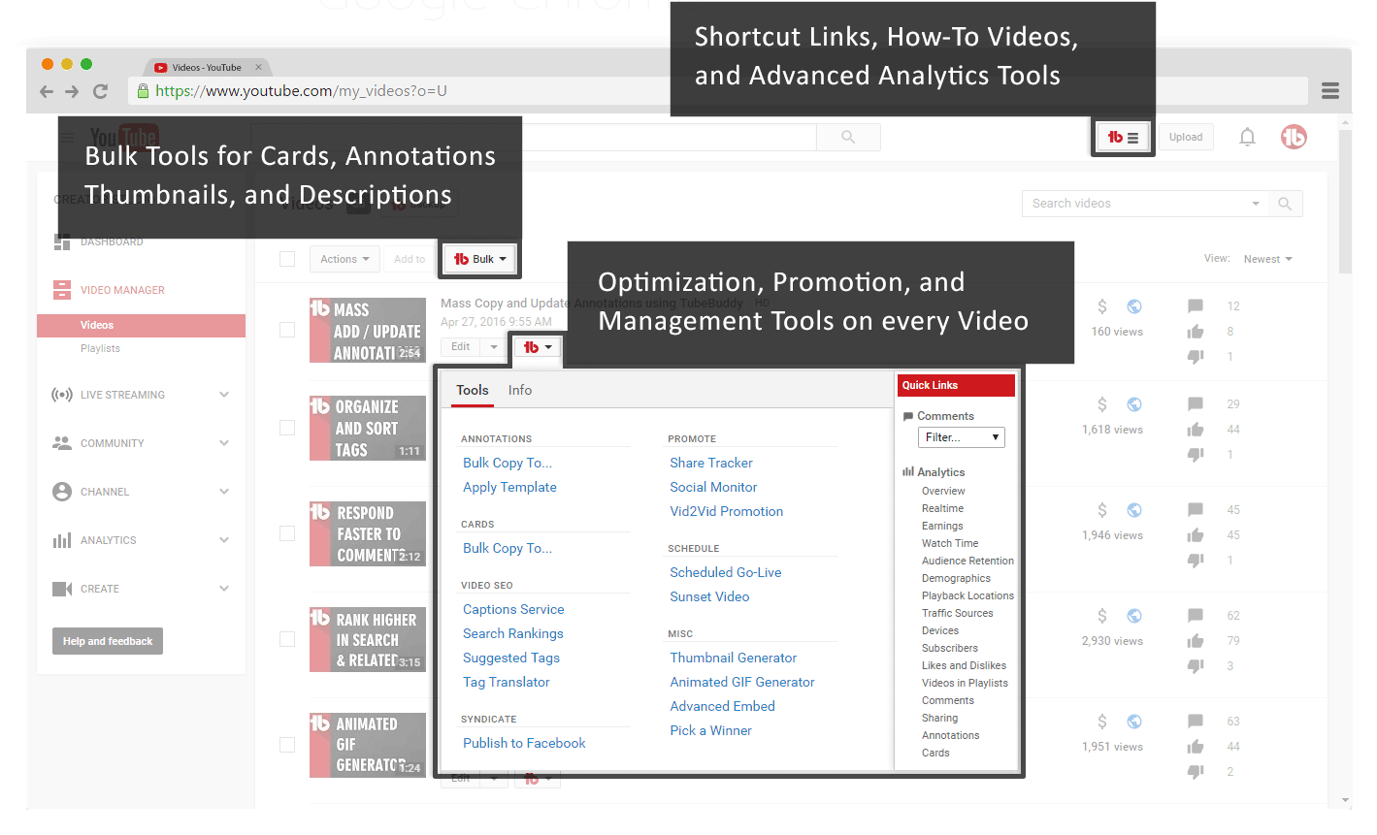
Task: Click the Upload button
Action: (1186, 136)
